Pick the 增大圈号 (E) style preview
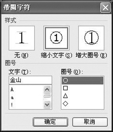The width and height of the screenshot is (113, 132). (x=91, y=38)
